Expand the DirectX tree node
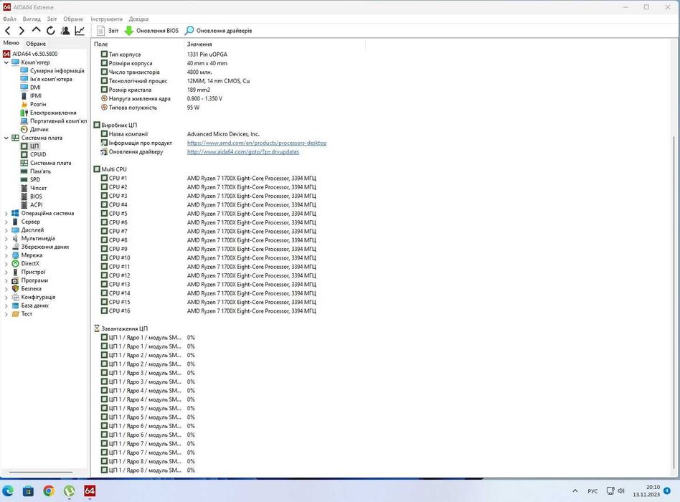Image resolution: width=680 pixels, height=502 pixels. pyautogui.click(x=6, y=264)
